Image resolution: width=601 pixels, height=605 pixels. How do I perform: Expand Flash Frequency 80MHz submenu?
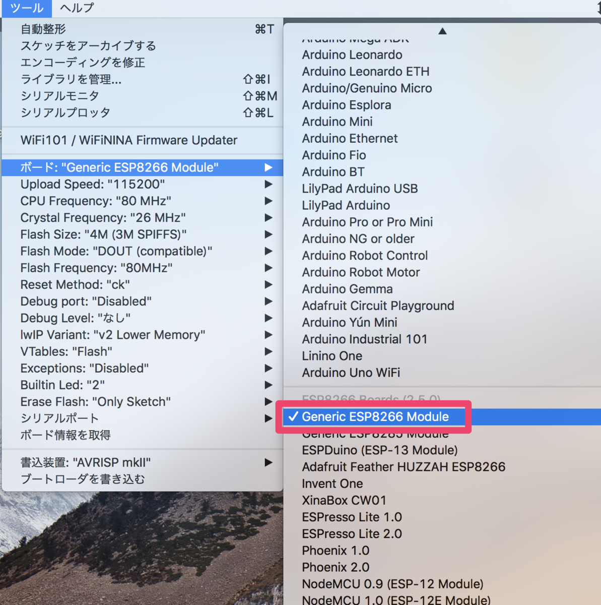143,268
